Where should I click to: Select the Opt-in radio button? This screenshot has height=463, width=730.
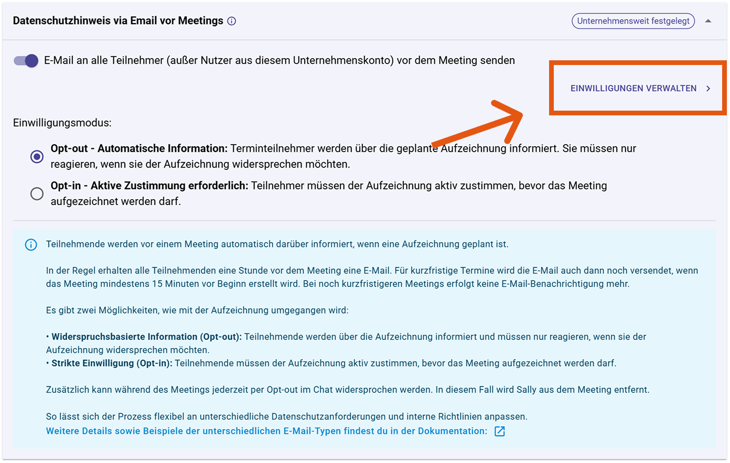click(x=37, y=194)
